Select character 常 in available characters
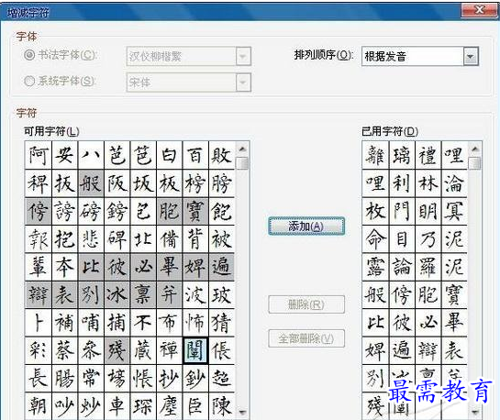Image resolution: width=500 pixels, height=420 pixels. tap(91, 378)
